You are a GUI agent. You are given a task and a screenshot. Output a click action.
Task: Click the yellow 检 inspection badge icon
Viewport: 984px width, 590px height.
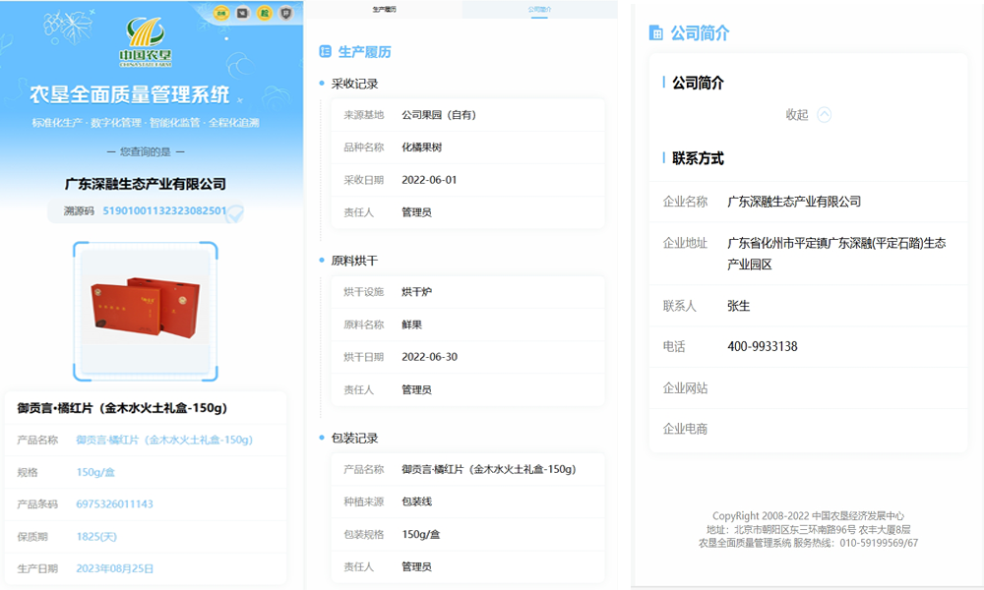tap(264, 13)
